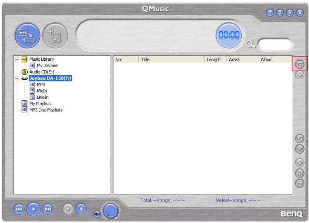This screenshot has height=223, width=309.
Task: Click the MP3 transfer to device button
Action: tap(27, 36)
